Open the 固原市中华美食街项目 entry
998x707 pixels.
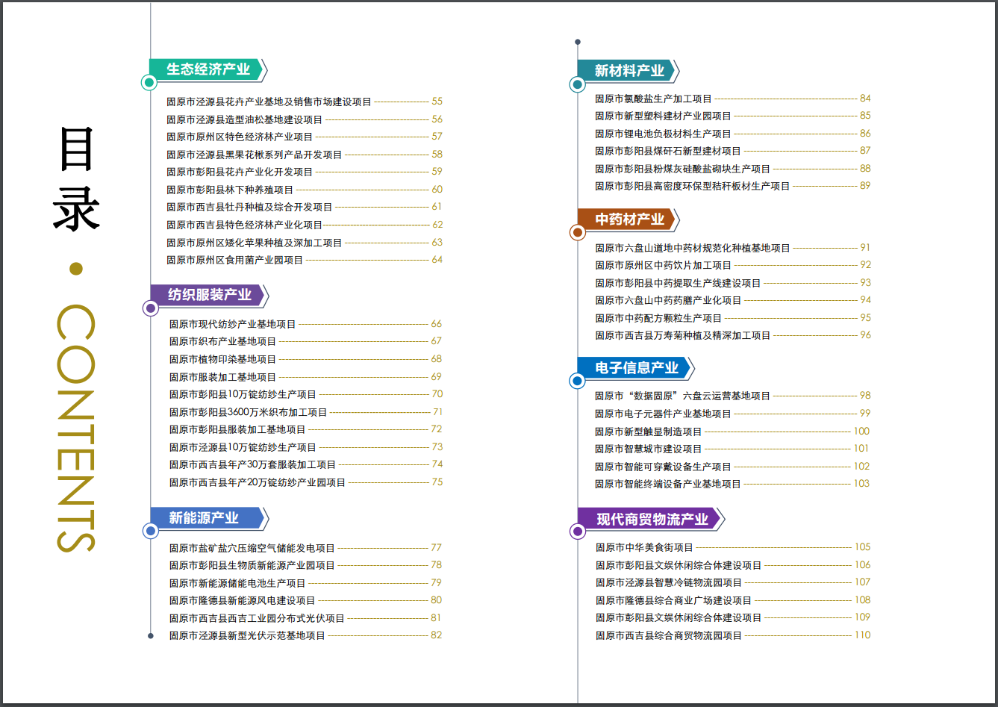644,547
